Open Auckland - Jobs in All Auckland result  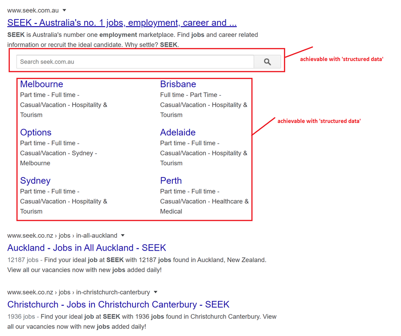click(87, 248)
